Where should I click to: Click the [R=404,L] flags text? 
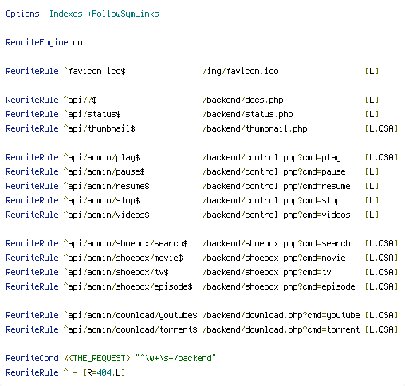click(x=104, y=372)
